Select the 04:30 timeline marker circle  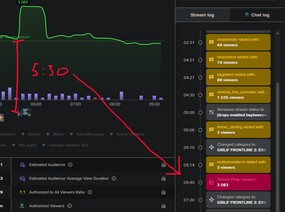click(200, 95)
